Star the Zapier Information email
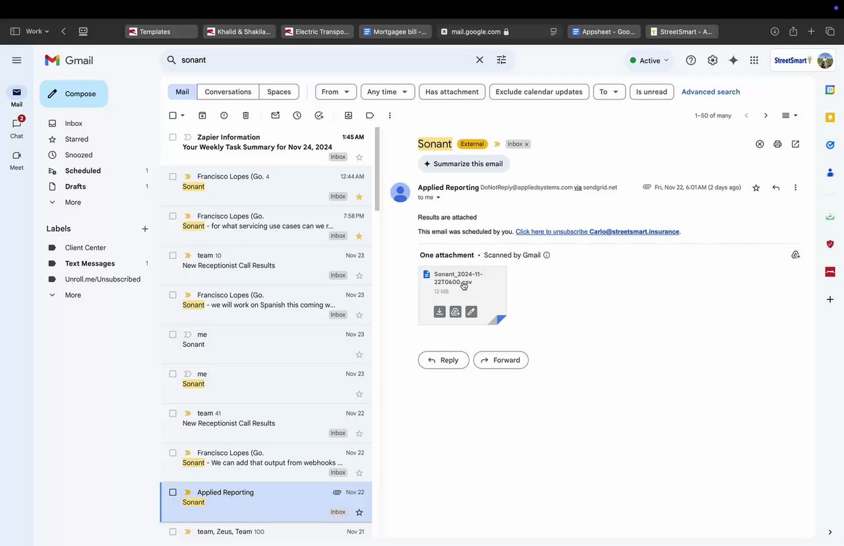The image size is (844, 546). pyautogui.click(x=359, y=157)
